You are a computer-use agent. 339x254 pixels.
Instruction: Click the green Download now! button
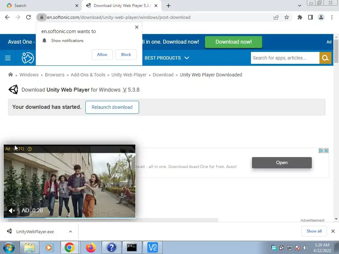233,42
